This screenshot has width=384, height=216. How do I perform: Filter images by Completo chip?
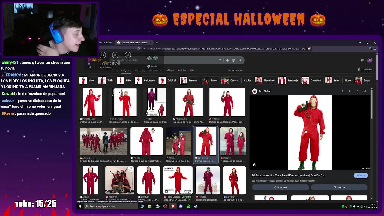(312, 80)
